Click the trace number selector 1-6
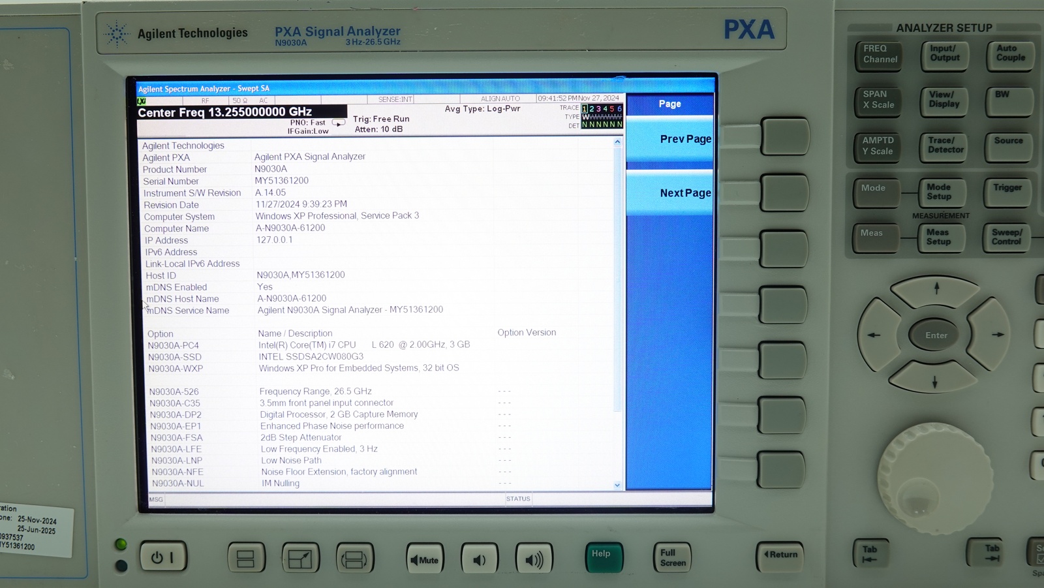This screenshot has width=1044, height=588. click(602, 109)
